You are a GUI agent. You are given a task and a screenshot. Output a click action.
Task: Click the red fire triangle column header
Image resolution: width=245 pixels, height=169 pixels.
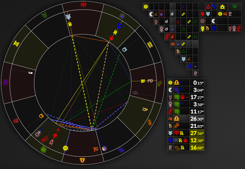[x=208, y=6]
